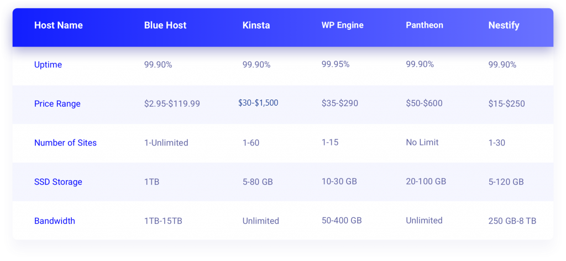
Task: Select Blue Host's $2.95-$119.99 price cell
Action: click(x=172, y=104)
